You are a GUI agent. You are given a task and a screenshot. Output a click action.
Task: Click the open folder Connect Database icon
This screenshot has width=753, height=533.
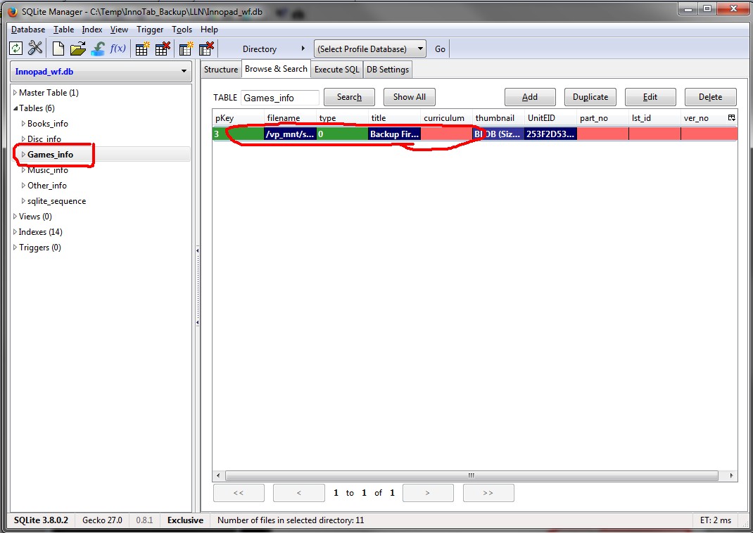pyautogui.click(x=77, y=49)
